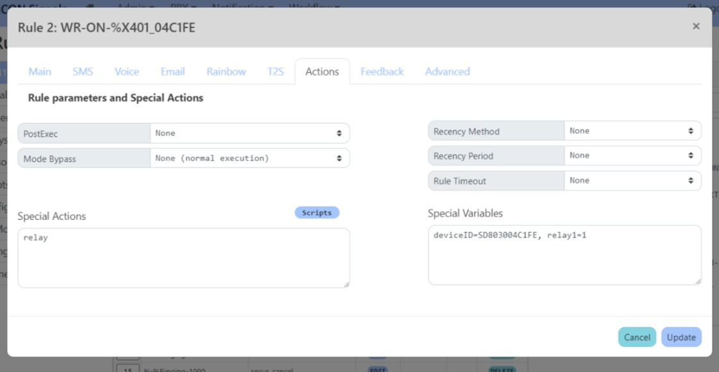Click the Scripts badge button
Viewport: 719px width, 372px height.
[x=317, y=213]
